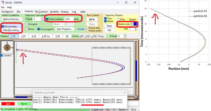Select the PE display view
211x111 pixels.
[x=67, y=36]
